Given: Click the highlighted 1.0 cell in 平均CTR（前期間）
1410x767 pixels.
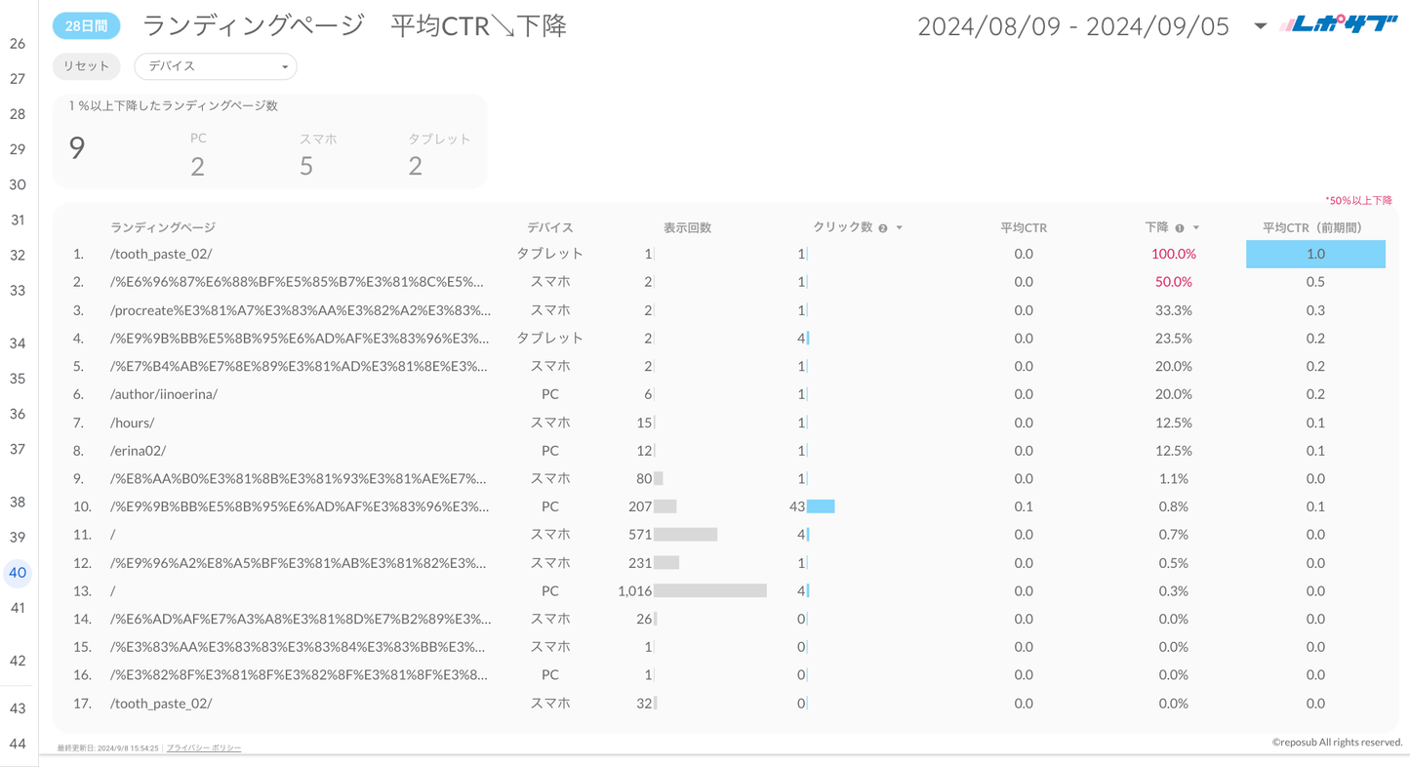Looking at the screenshot, I should 1315,254.
